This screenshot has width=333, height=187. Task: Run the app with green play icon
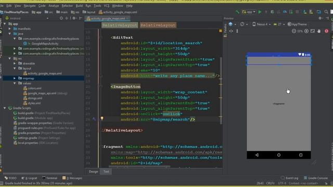pos(260,12)
